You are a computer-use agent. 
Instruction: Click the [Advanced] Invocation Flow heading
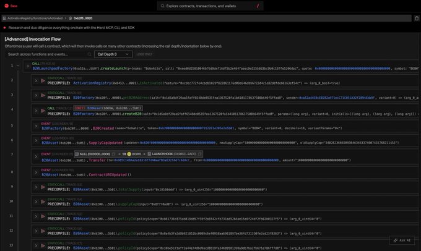[32, 39]
